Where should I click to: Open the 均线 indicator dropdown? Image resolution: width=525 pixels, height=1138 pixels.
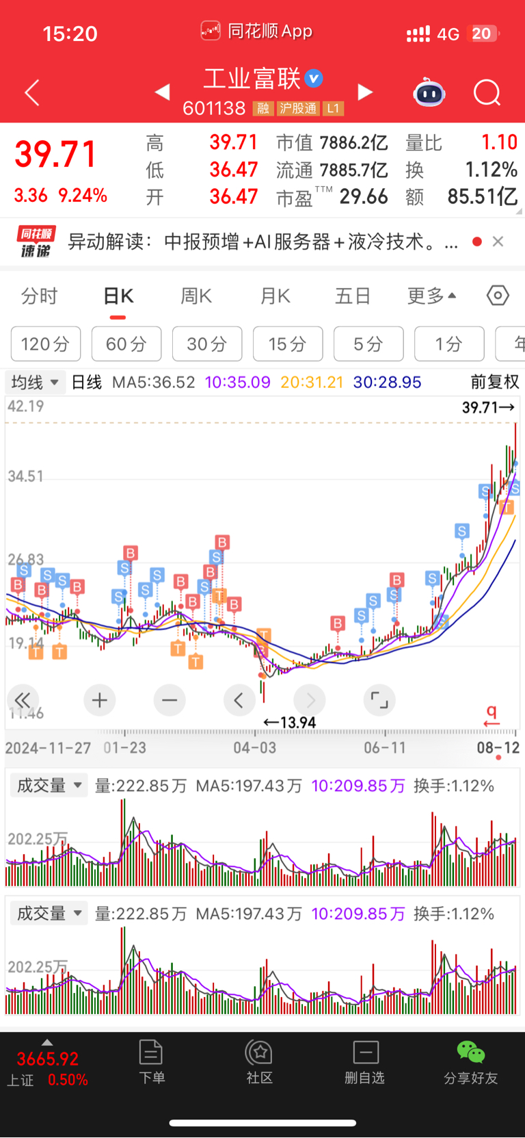point(35,382)
